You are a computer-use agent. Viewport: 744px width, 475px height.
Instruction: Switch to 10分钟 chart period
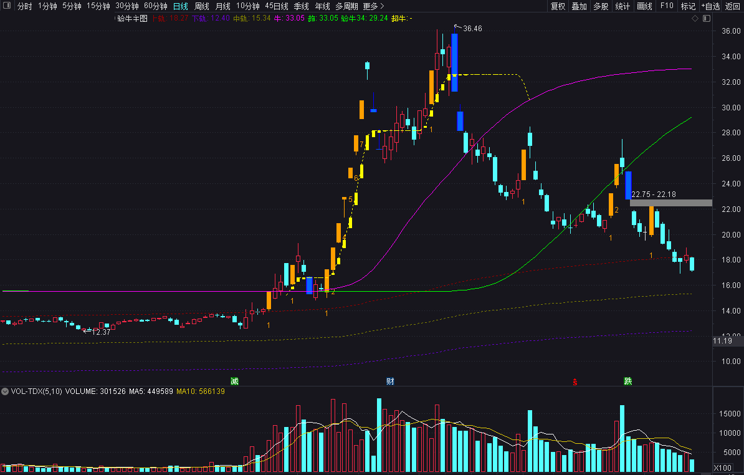(x=247, y=6)
